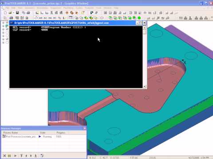Close the gpost.exe console window
The width and height of the screenshot is (213, 159).
pos(145,23)
